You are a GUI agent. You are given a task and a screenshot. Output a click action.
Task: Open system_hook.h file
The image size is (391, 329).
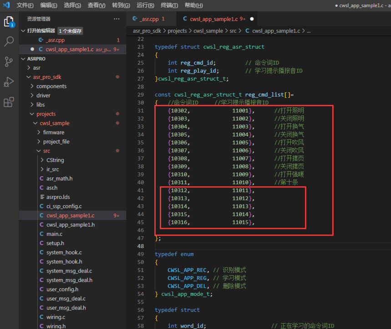point(72,262)
